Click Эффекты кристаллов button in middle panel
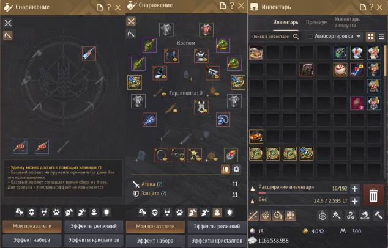 click(217, 241)
